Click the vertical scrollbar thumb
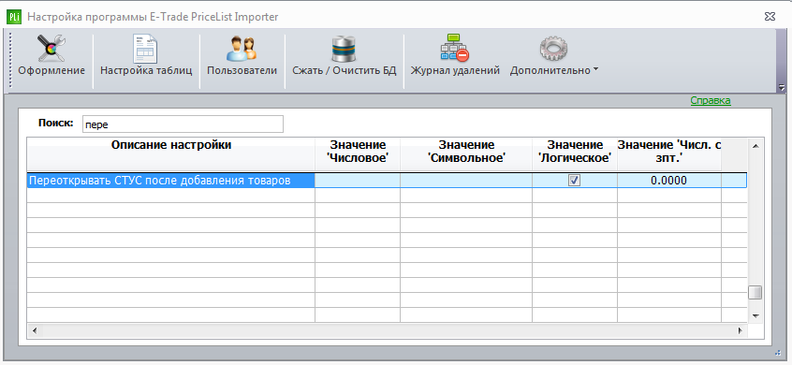The width and height of the screenshot is (792, 365). 755,292
